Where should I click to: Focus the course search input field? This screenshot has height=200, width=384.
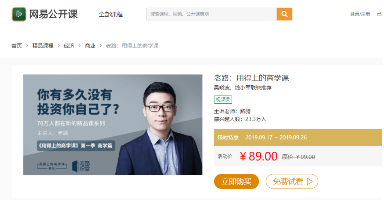point(211,14)
